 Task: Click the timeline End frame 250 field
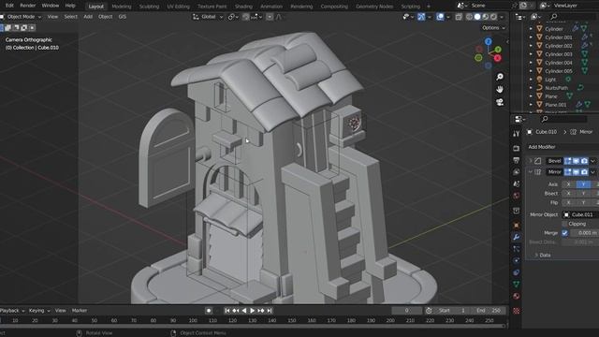(489, 311)
